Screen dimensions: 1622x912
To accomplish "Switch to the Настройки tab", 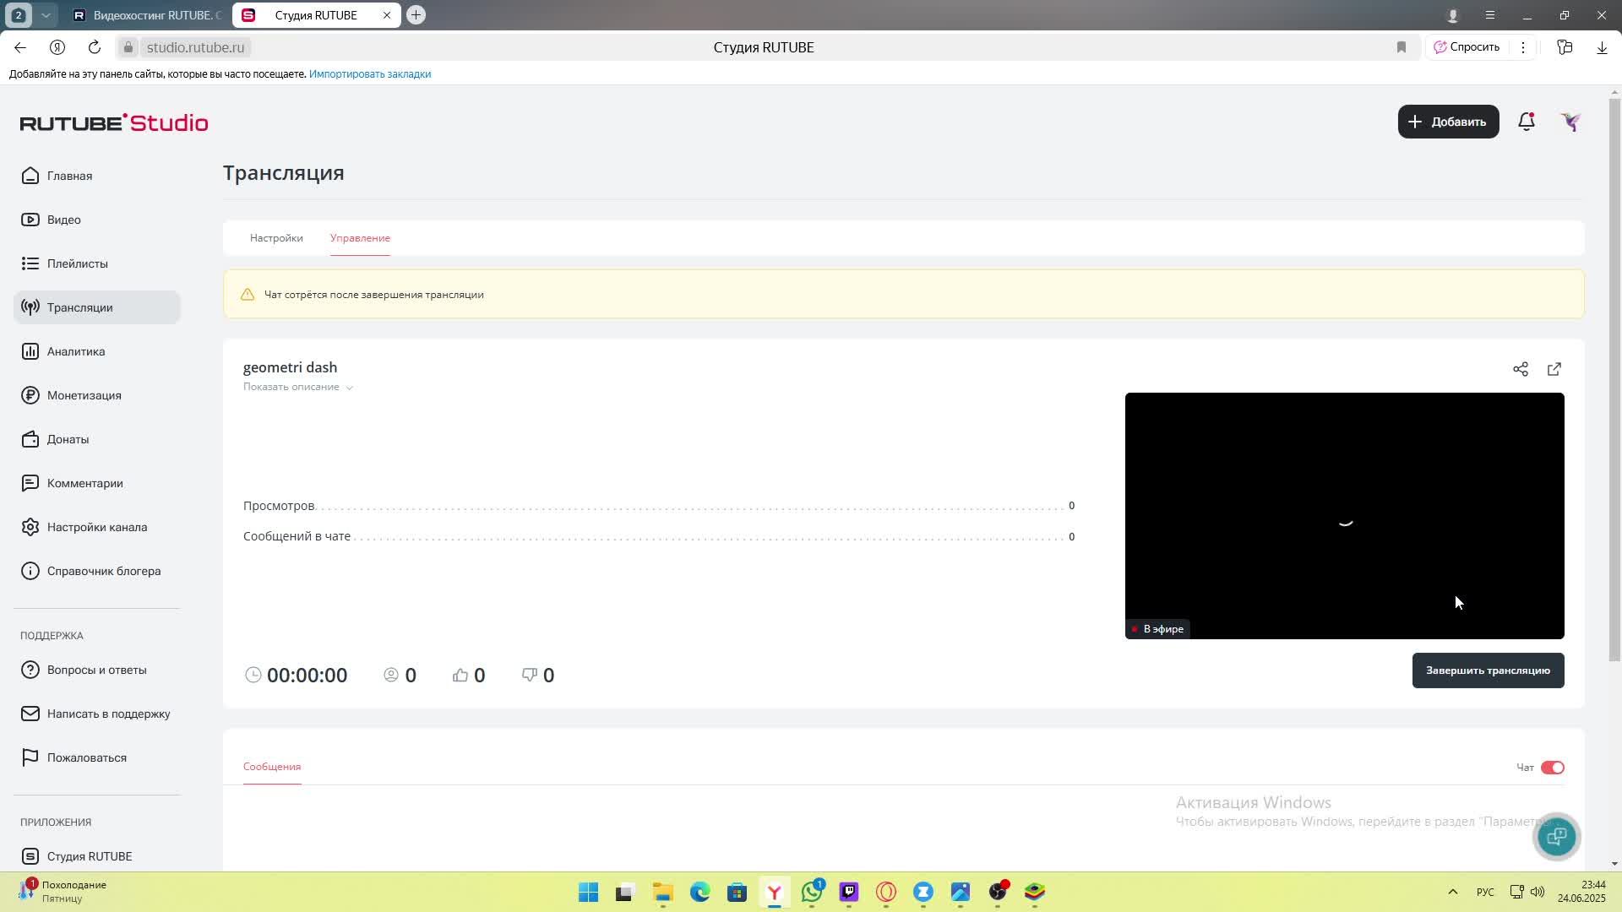I will point(276,238).
